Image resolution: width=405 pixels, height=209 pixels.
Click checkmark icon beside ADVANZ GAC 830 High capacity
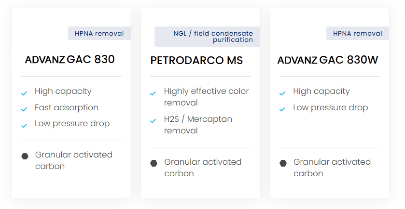coord(24,93)
